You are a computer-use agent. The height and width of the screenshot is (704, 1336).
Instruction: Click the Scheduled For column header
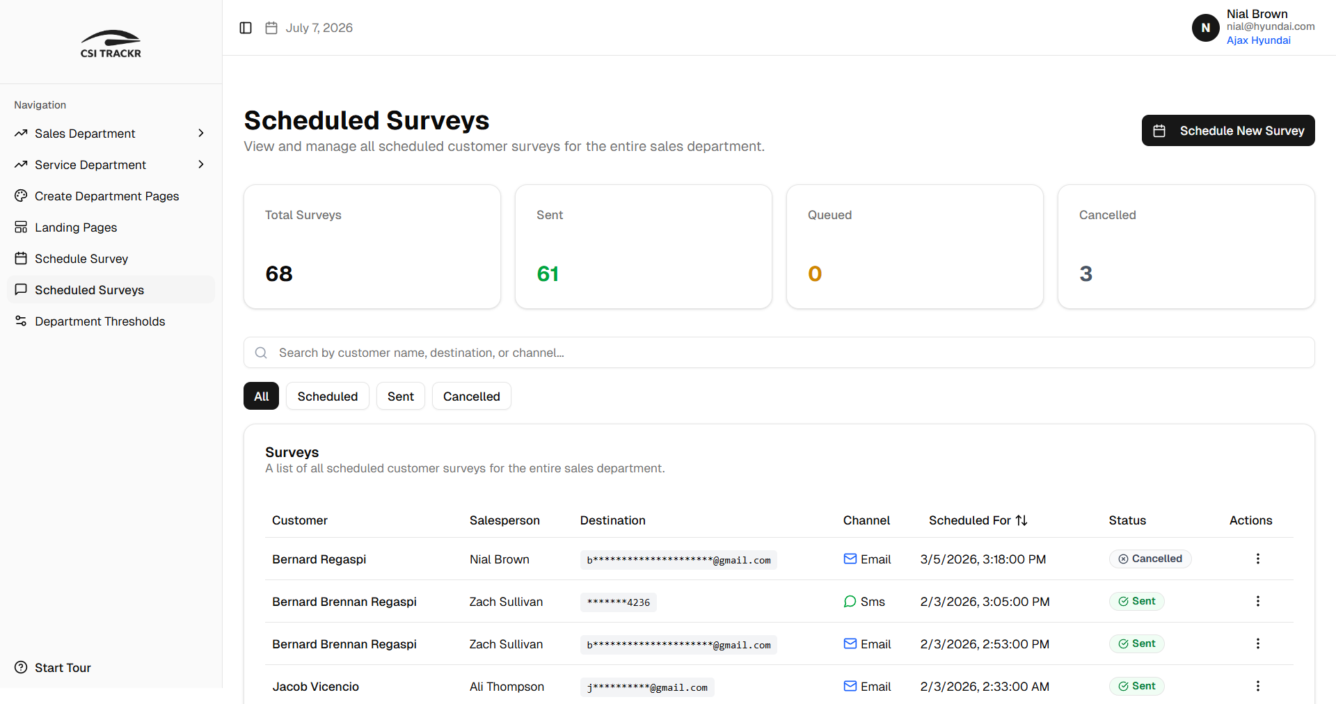point(978,520)
